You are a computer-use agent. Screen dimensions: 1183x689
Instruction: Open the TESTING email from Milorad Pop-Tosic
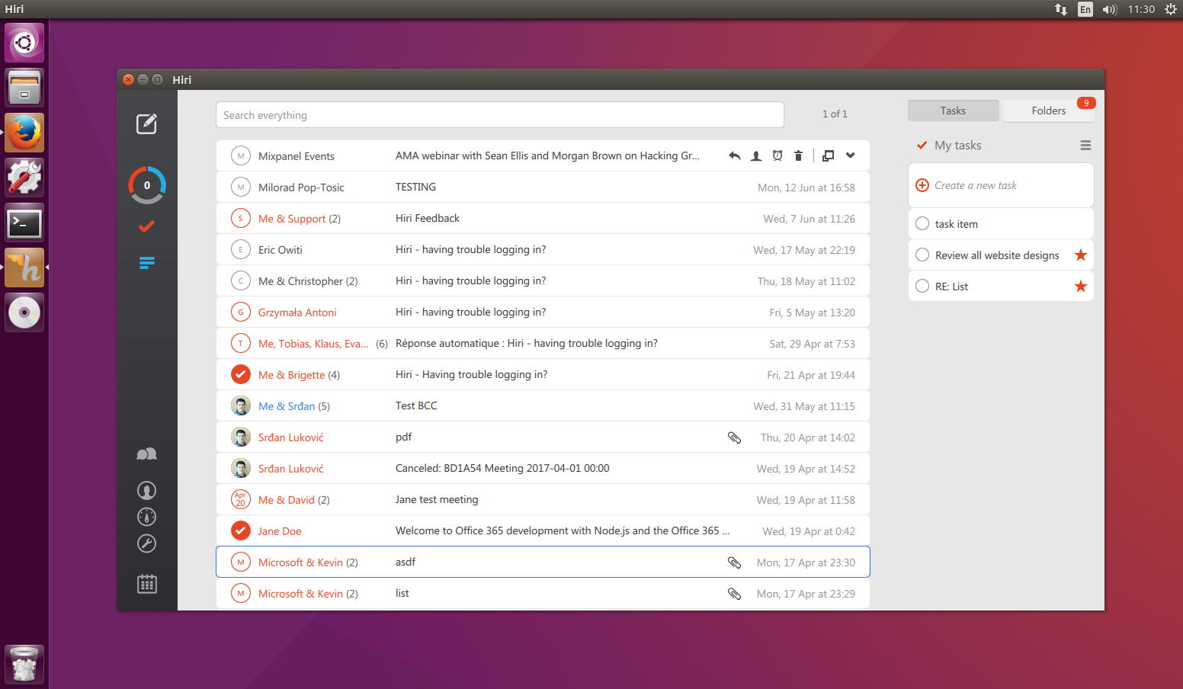543,187
